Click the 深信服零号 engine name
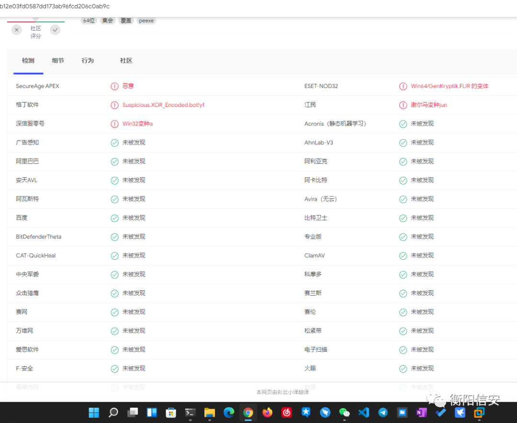 (30, 124)
